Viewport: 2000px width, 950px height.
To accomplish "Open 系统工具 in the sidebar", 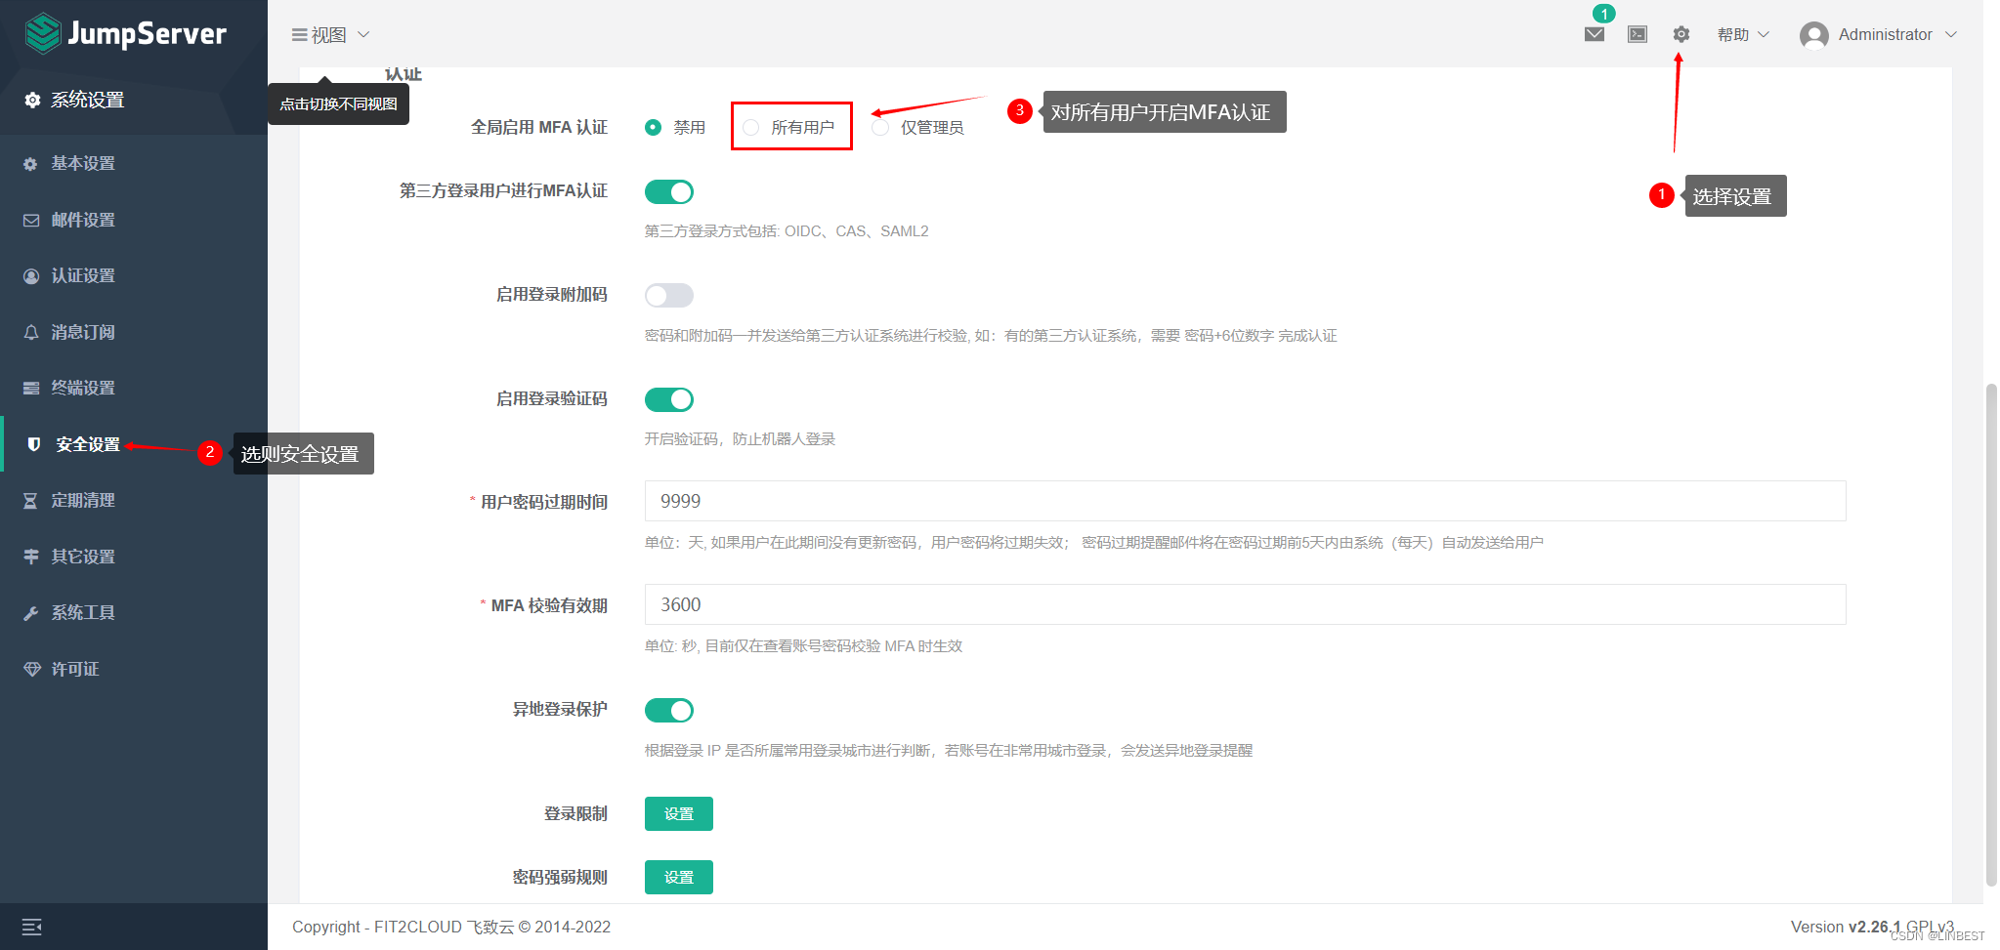I will 82,611.
